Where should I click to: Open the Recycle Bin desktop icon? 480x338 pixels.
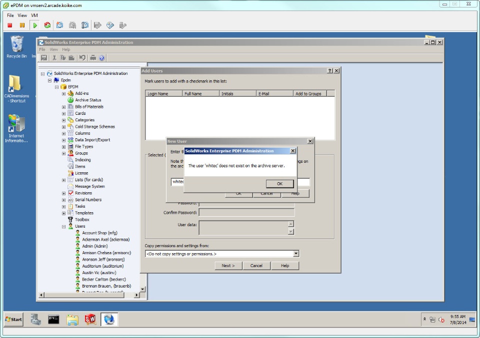[16, 47]
